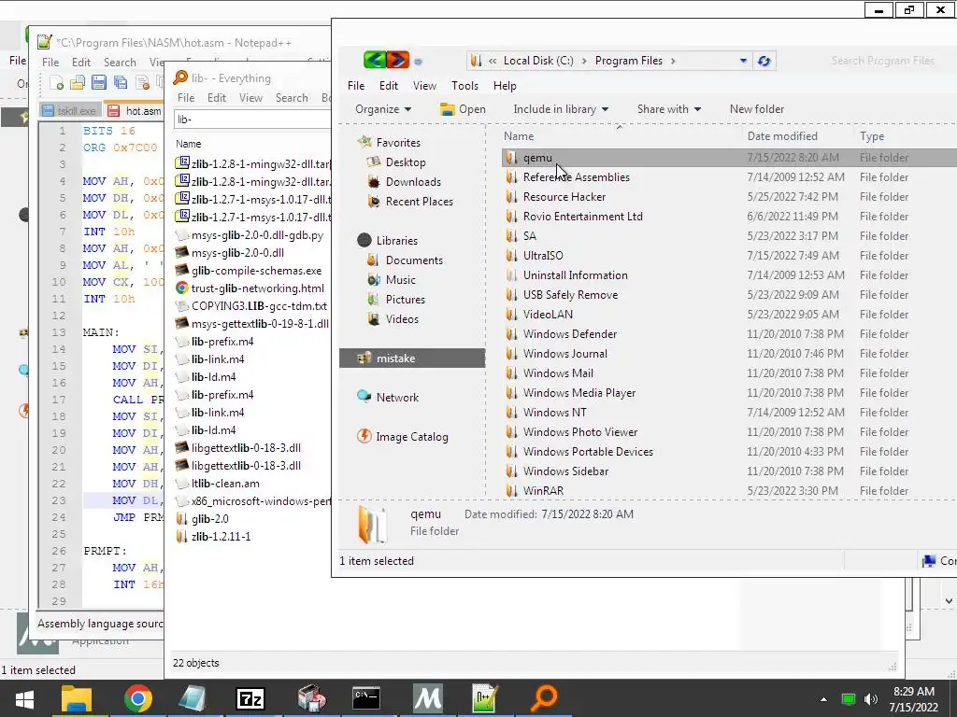Open Libraries in navigation pane

click(396, 241)
